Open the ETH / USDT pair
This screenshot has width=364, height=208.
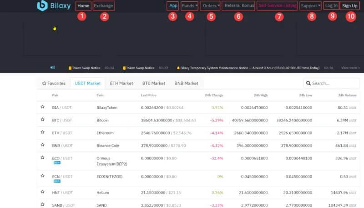(62, 133)
